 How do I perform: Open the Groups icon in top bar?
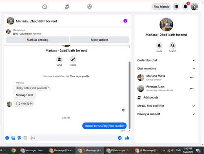89,7
